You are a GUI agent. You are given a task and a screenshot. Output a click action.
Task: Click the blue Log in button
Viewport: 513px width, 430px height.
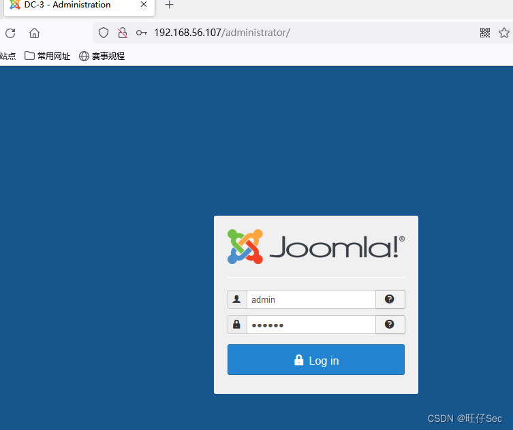(316, 359)
